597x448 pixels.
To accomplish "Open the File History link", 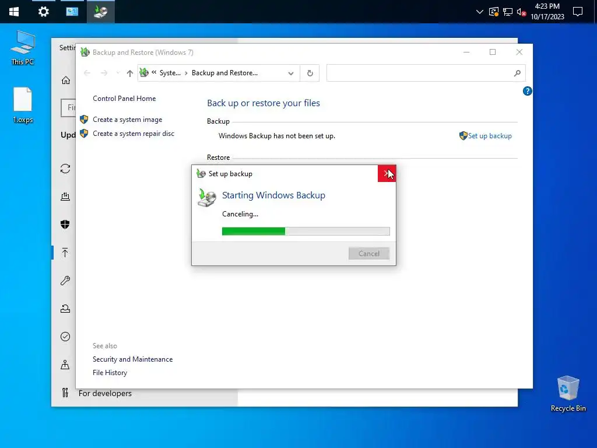I will [110, 373].
